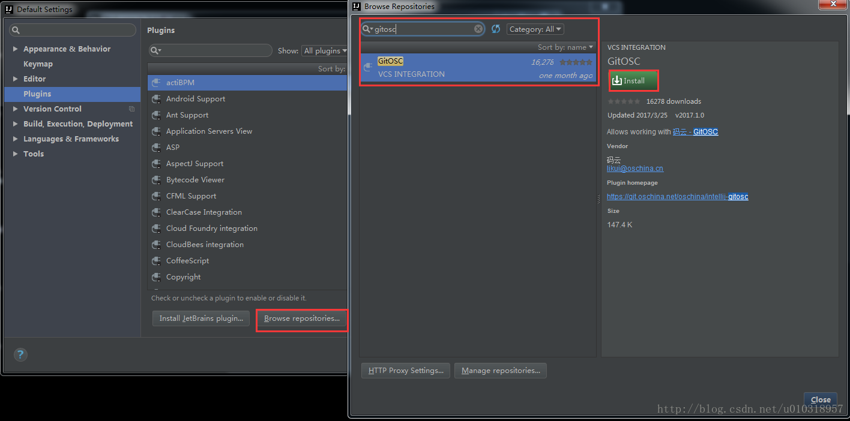The image size is (850, 421).
Task: Click the green Install button
Action: pyautogui.click(x=634, y=81)
